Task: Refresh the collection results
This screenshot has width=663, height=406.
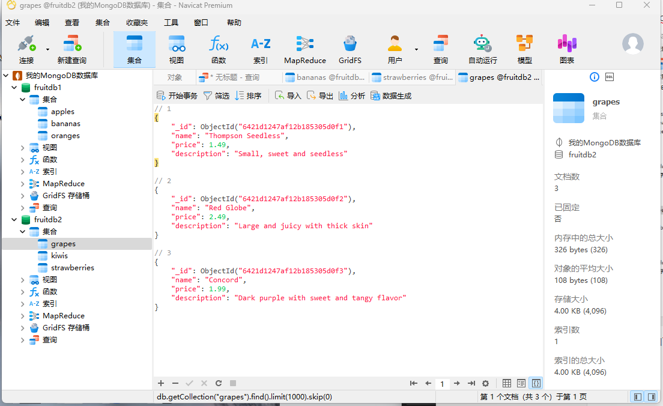Action: [219, 383]
